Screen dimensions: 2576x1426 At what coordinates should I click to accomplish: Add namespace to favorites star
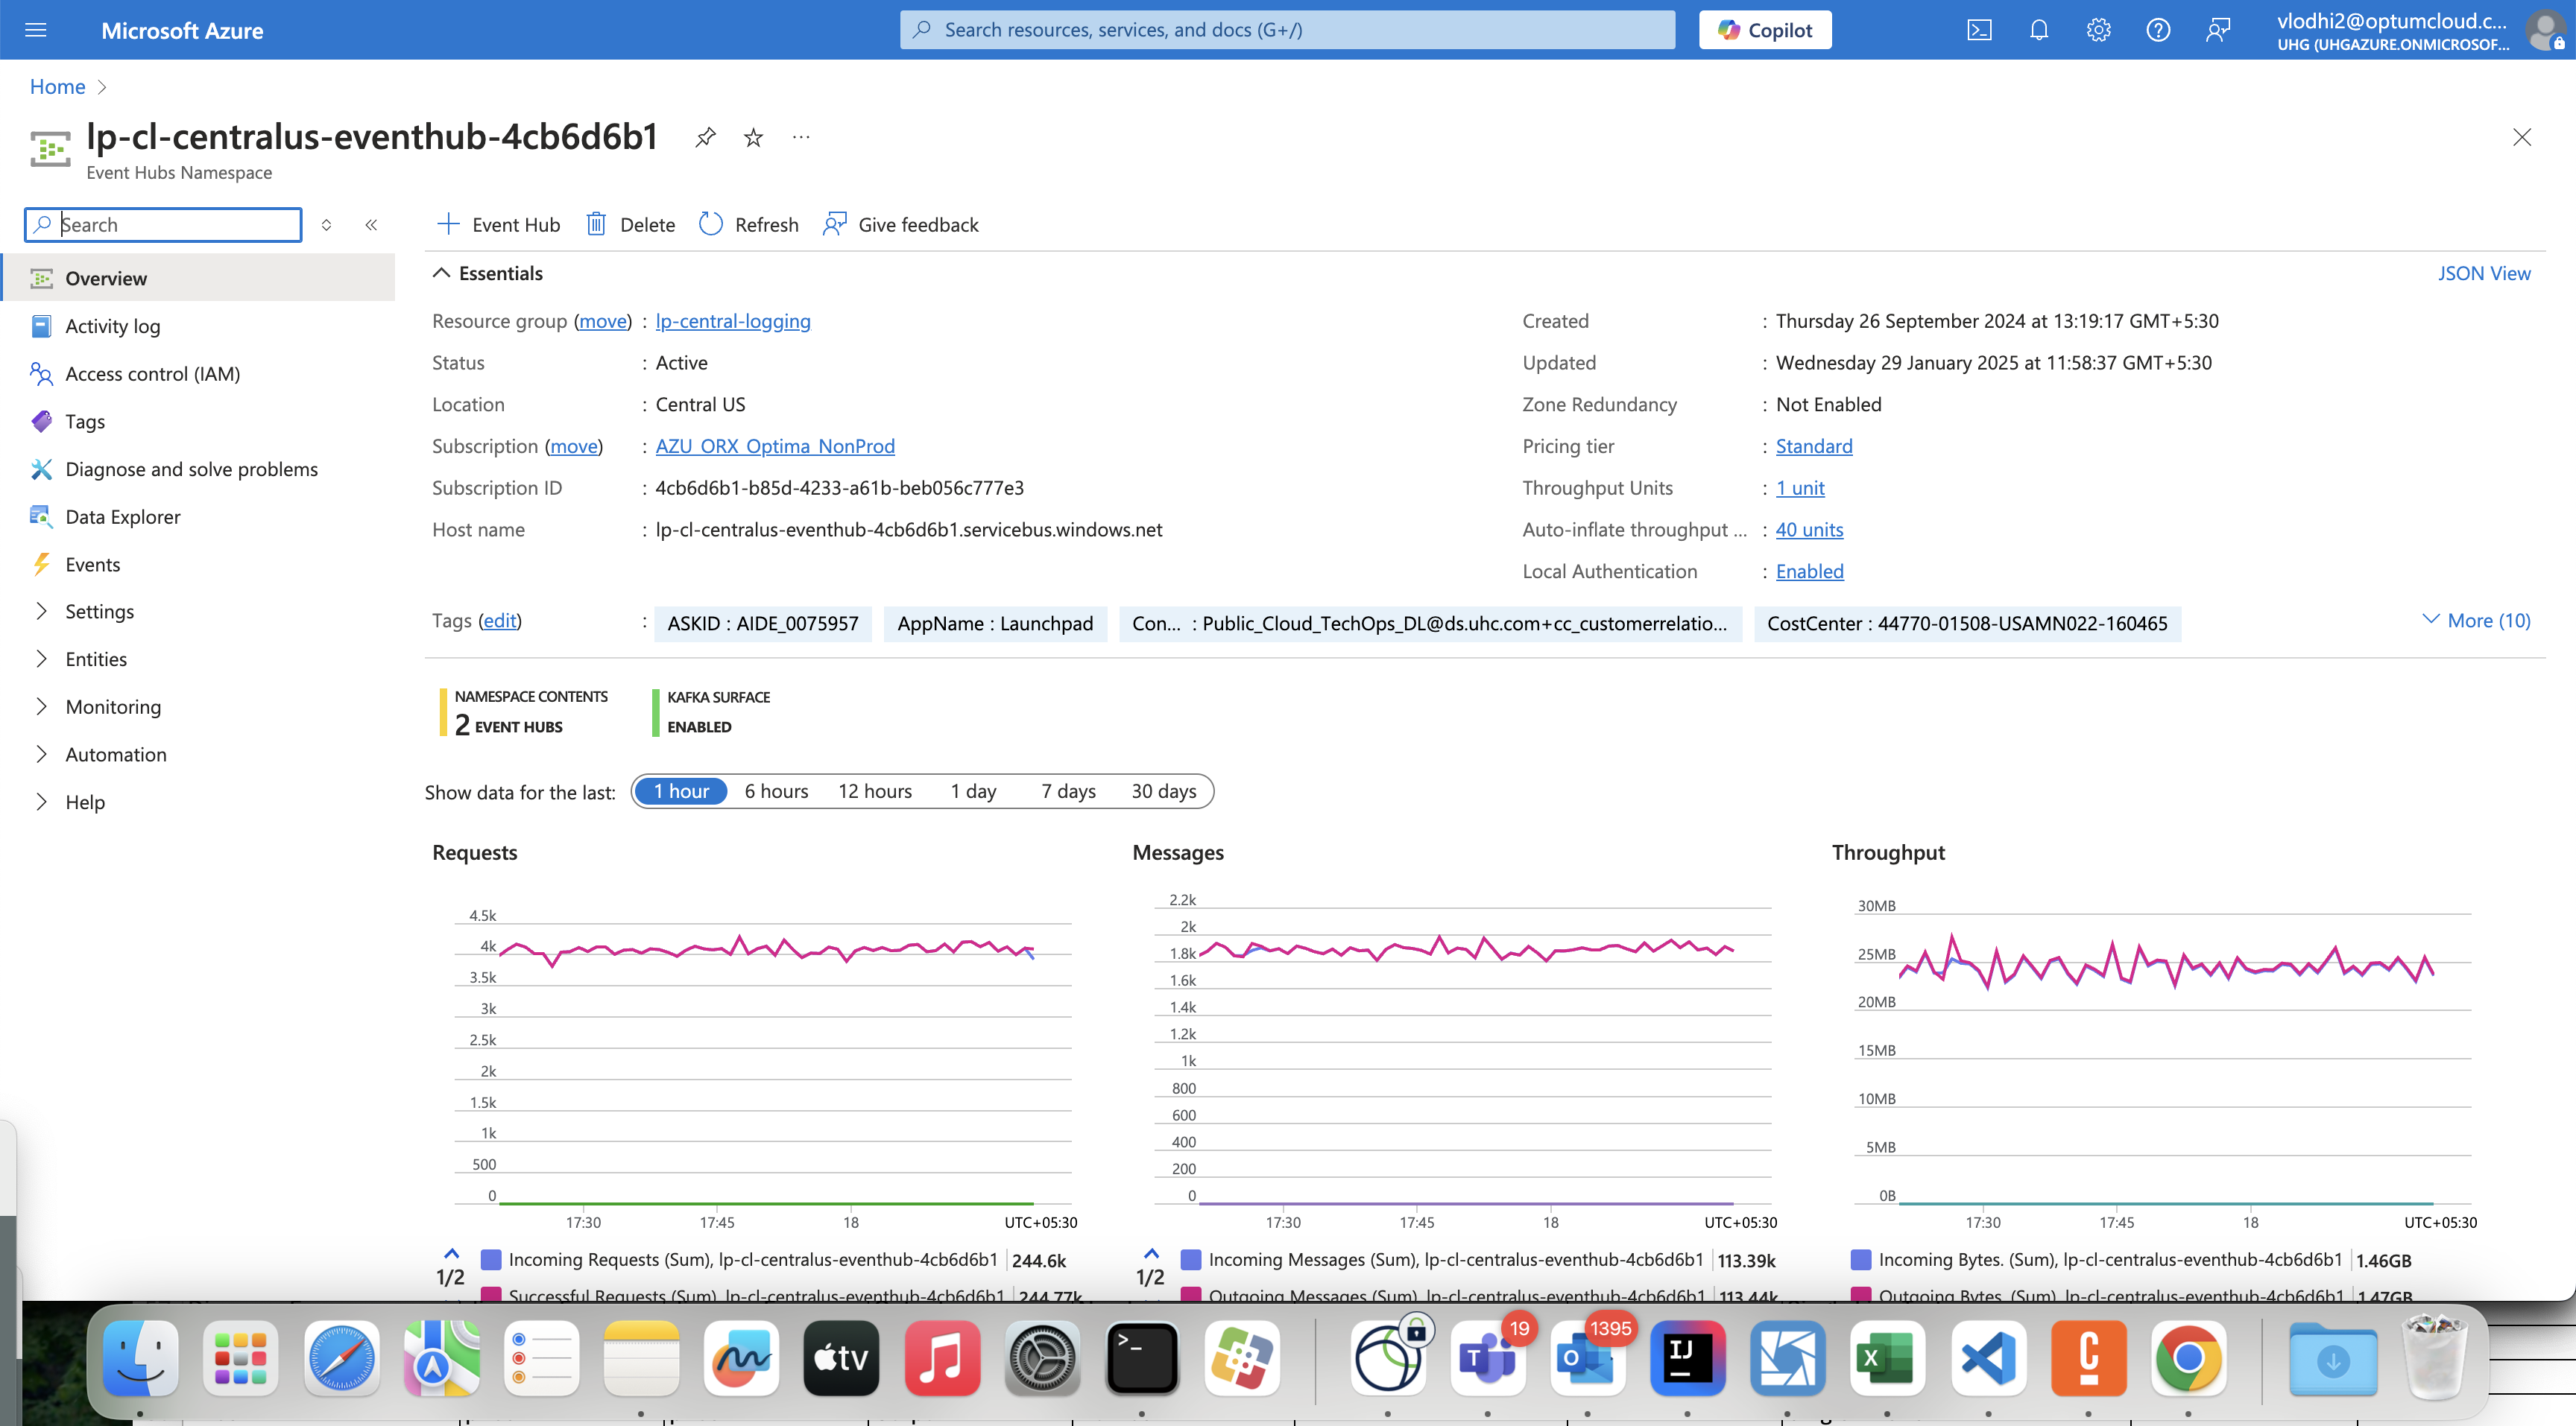[754, 137]
